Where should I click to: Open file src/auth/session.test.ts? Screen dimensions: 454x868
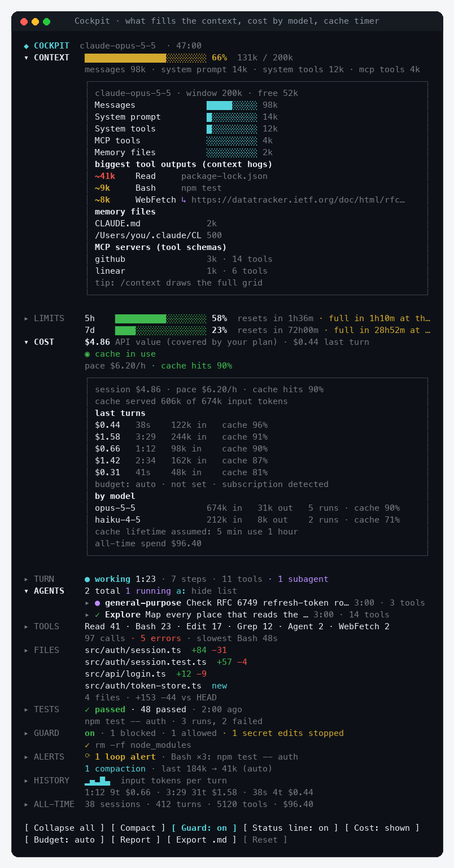(146, 662)
